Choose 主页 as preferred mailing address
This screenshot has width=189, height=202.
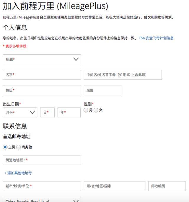tap(5, 147)
